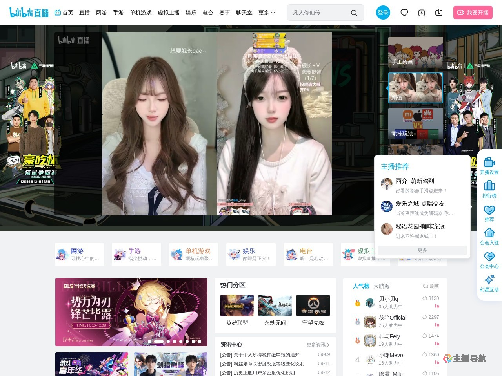The width and height of the screenshot is (502, 376).
Task: Expand 更多 in 主播推荐 panel
Action: (x=422, y=250)
